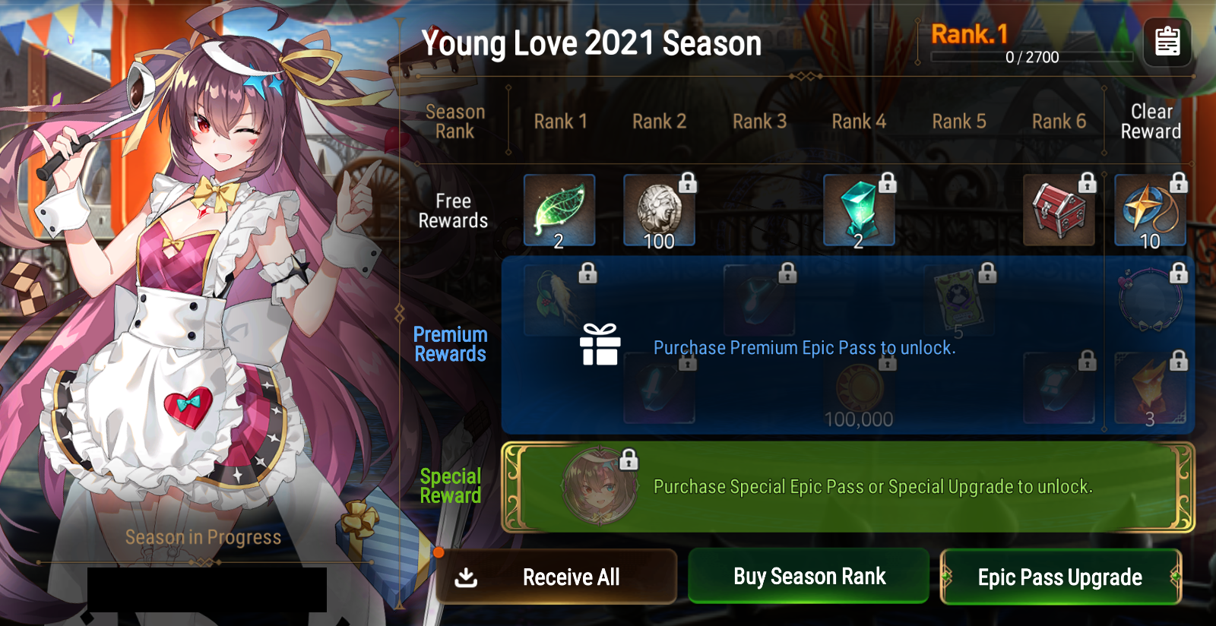Tap the locked premium frame reward
The width and height of the screenshot is (1216, 626).
click(x=1150, y=300)
